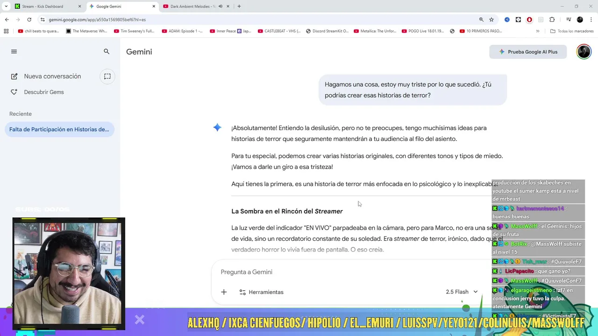Click BotRix chat message about nivel 15
598x336 pixels.
click(x=538, y=248)
